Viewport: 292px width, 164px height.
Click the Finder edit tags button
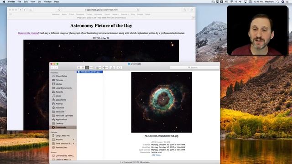click(x=120, y=67)
